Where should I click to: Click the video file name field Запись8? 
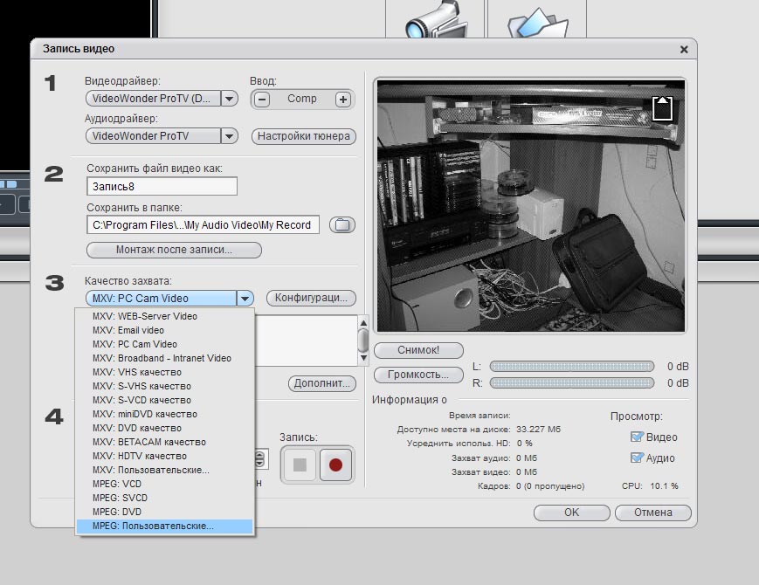[x=162, y=187]
